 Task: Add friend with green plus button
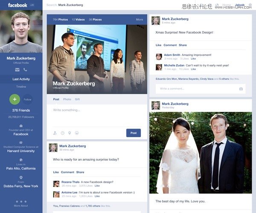tap(15, 99)
